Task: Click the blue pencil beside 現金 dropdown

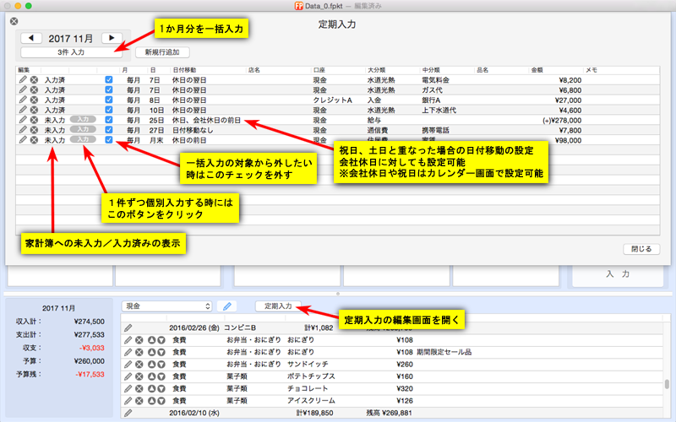Action: tap(226, 306)
